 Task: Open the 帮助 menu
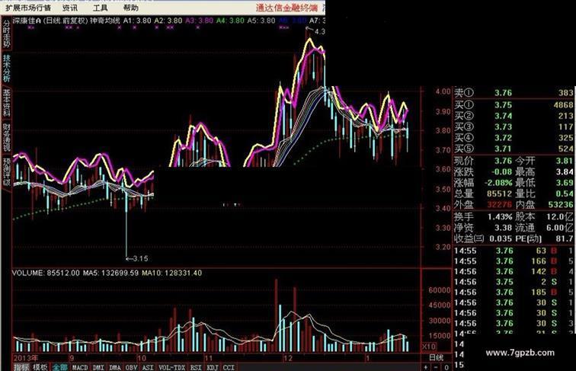(131, 8)
